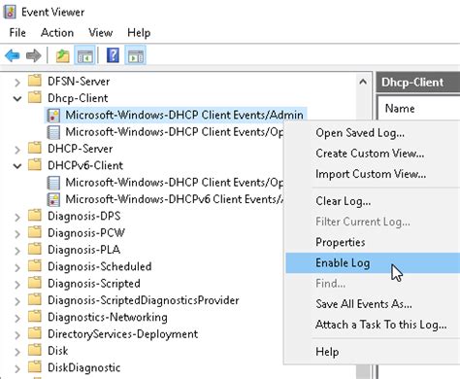Click the Diagnosis-PCW folder icon
Image resolution: width=460 pixels, height=379 pixels.
pyautogui.click(x=35, y=231)
